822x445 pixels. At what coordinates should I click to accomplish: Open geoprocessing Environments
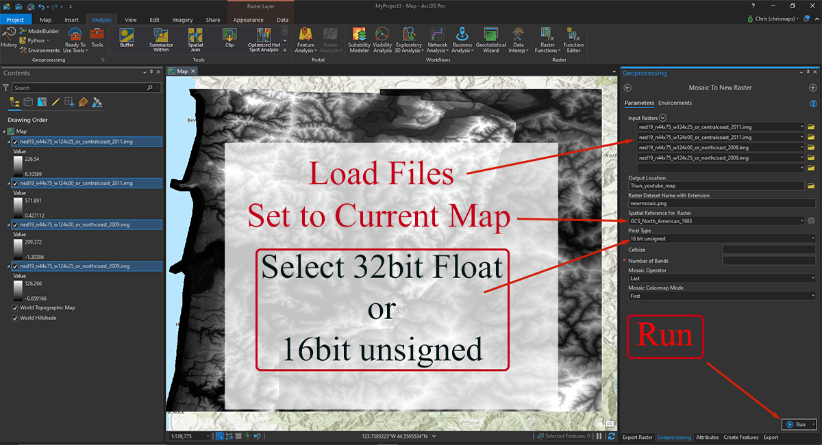point(40,50)
